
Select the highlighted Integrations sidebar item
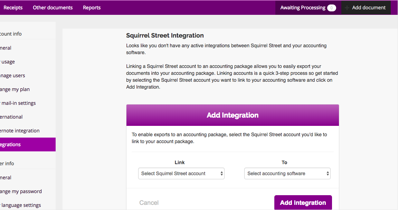click(x=28, y=144)
